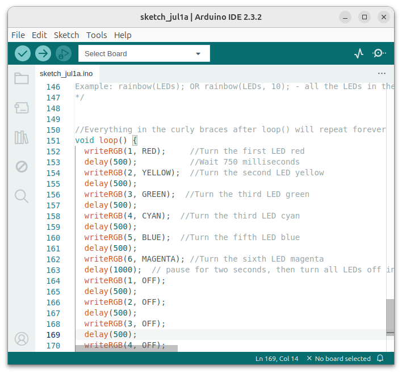Open the Search sidebar panel

point(22,196)
